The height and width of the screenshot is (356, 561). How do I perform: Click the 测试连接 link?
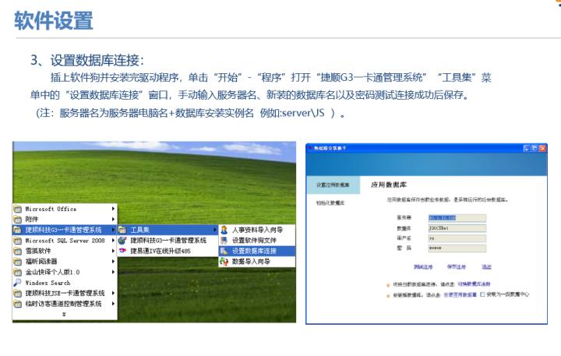(x=423, y=267)
